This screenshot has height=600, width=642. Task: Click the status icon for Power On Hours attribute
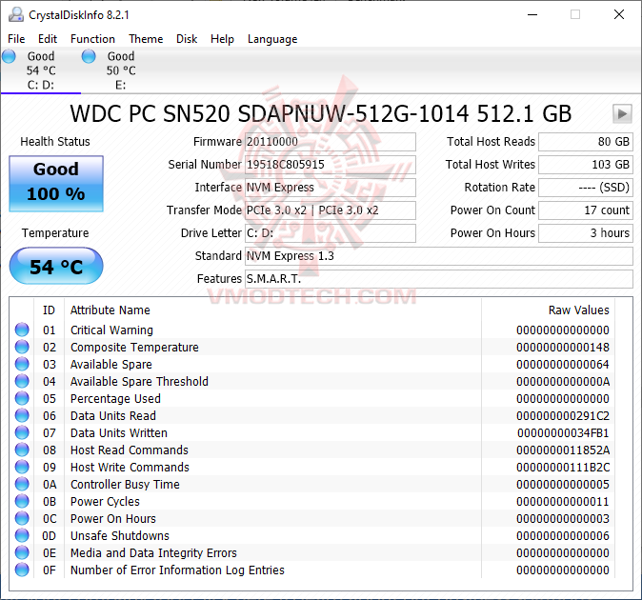(x=22, y=518)
